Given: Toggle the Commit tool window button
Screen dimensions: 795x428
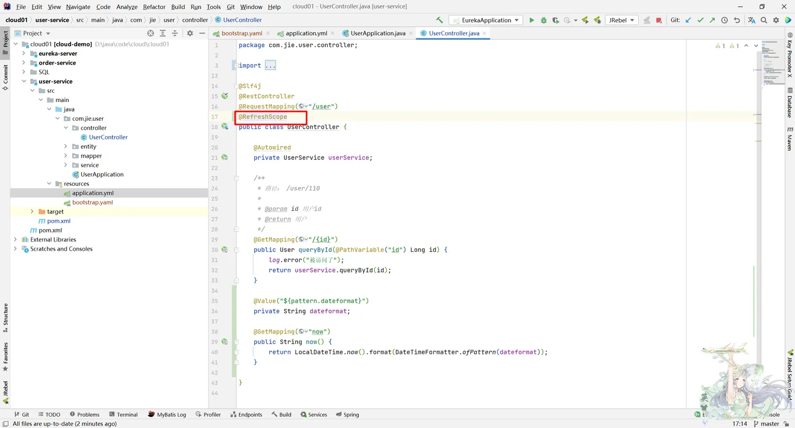Looking at the screenshot, I should [5, 78].
